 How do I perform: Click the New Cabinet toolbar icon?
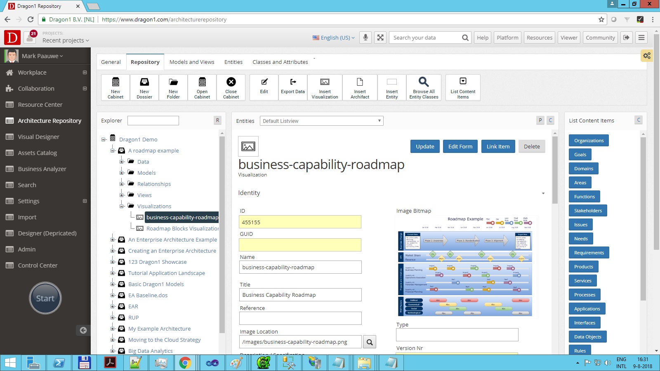115,87
